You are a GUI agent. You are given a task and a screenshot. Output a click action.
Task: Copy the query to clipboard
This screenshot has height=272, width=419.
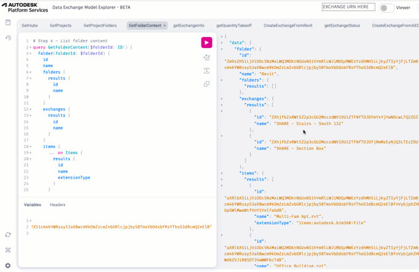tap(206, 84)
